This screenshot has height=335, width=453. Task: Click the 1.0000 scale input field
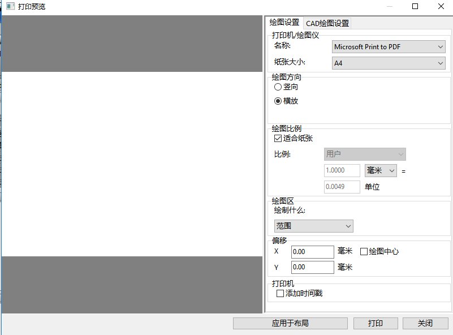tap(342, 170)
